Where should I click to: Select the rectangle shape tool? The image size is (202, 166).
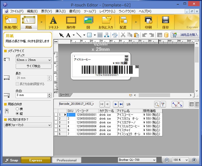click(89, 35)
